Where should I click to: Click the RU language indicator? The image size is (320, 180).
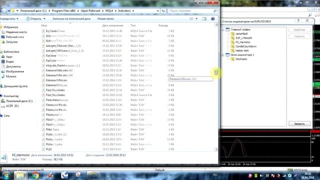[x=215, y=175]
